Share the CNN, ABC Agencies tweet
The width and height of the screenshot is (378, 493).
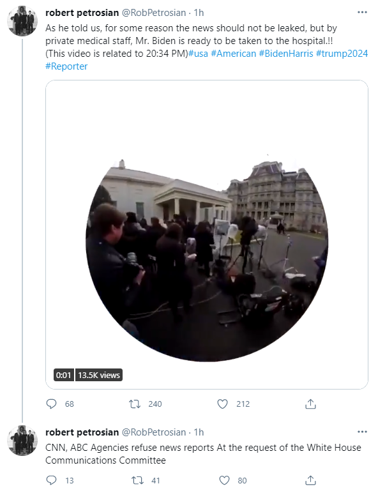pyautogui.click(x=310, y=480)
